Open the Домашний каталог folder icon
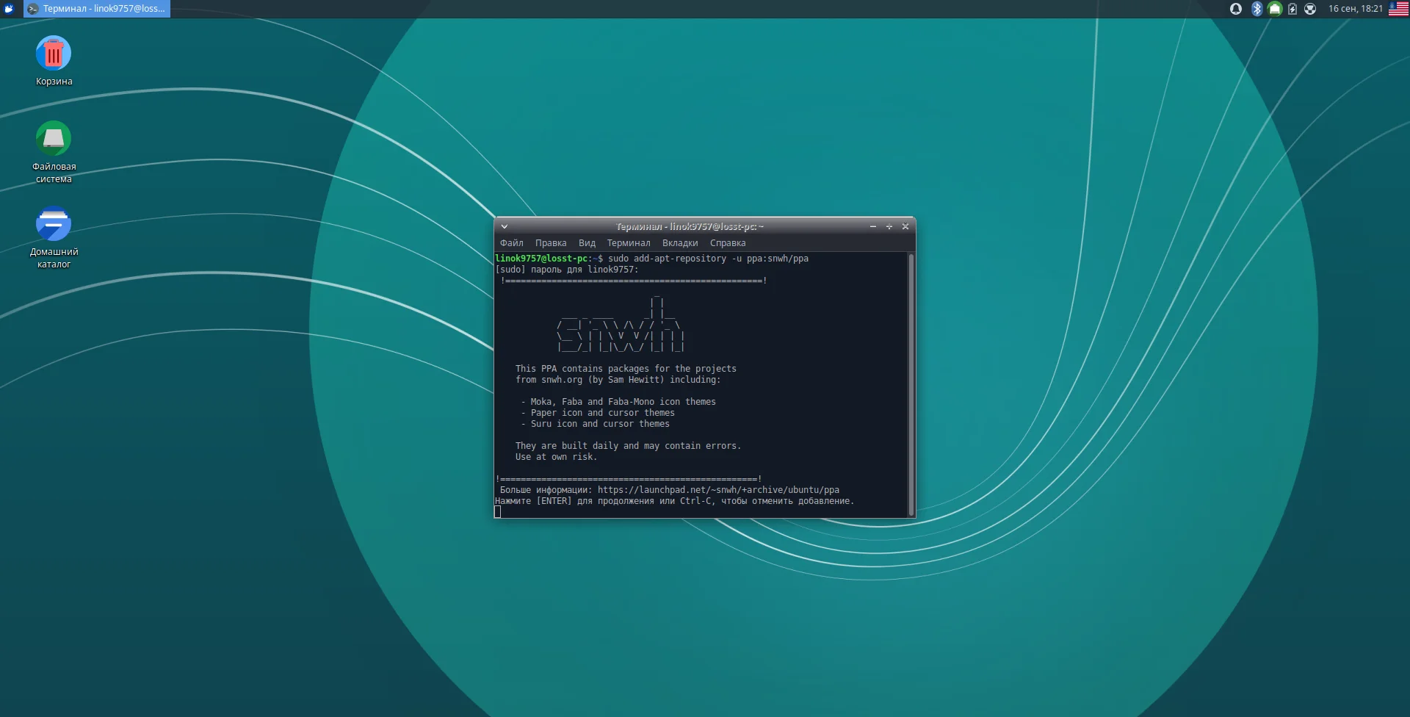 54,225
